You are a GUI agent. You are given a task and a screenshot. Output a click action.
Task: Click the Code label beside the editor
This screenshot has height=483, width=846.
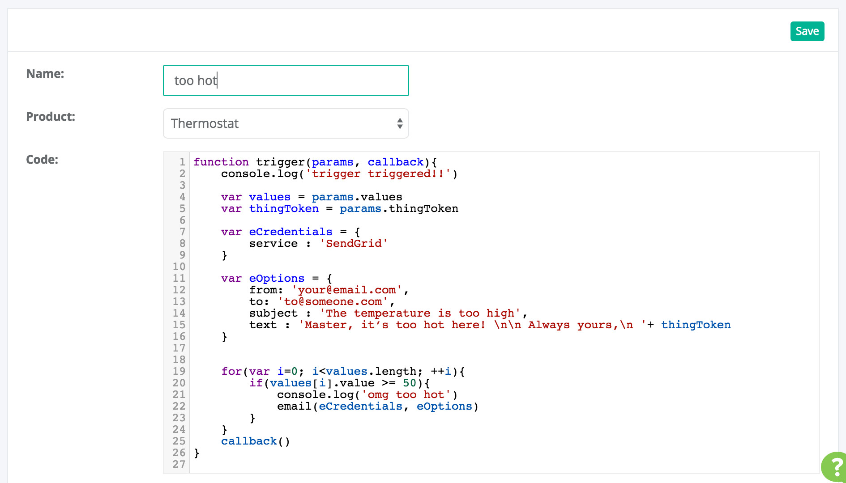[42, 159]
